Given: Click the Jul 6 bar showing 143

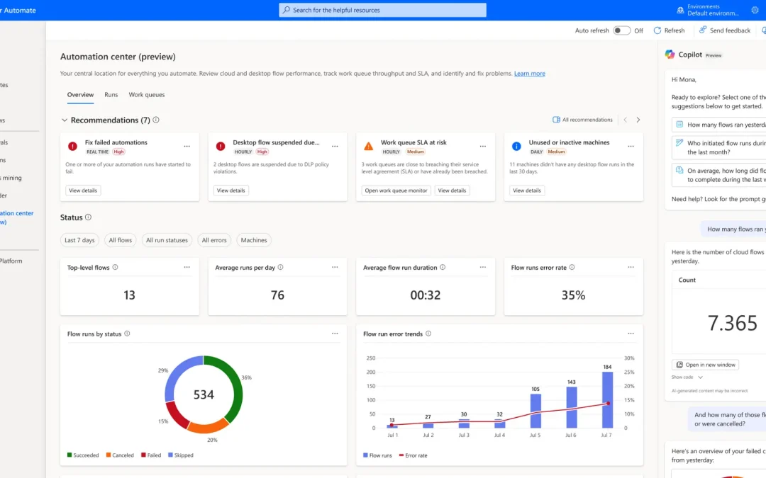Looking at the screenshot, I should tap(572, 408).
